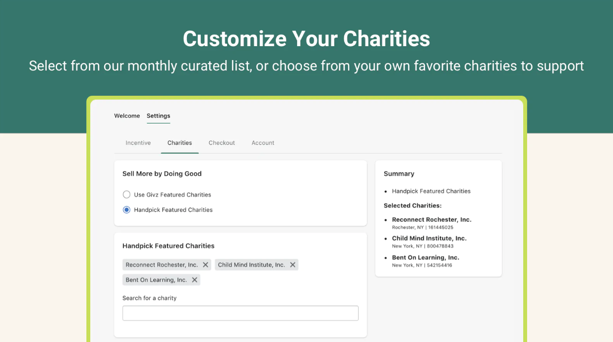The height and width of the screenshot is (342, 613).
Task: Remove the Bent On Learning, Inc. tag
Action: (x=194, y=280)
